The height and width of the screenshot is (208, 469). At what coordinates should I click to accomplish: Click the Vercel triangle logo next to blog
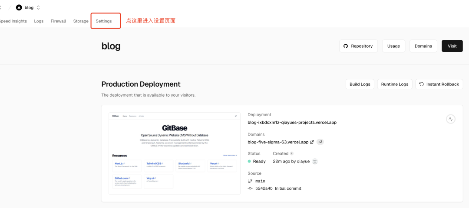pyautogui.click(x=19, y=8)
